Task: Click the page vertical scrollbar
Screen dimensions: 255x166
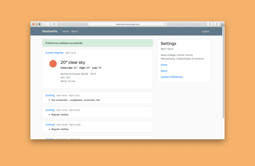Action: (223, 73)
